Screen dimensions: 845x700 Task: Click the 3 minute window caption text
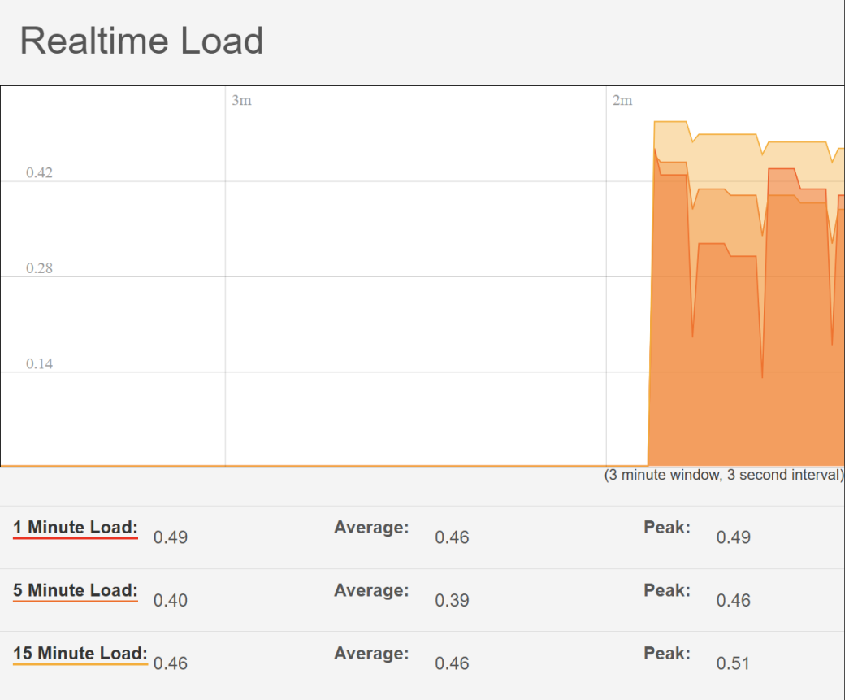pyautogui.click(x=723, y=475)
